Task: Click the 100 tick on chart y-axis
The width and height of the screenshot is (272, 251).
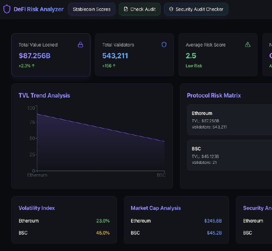Action: [31, 108]
